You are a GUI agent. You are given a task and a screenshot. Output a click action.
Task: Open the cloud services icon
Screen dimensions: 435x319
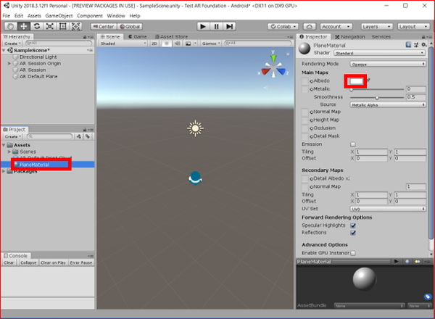310,26
